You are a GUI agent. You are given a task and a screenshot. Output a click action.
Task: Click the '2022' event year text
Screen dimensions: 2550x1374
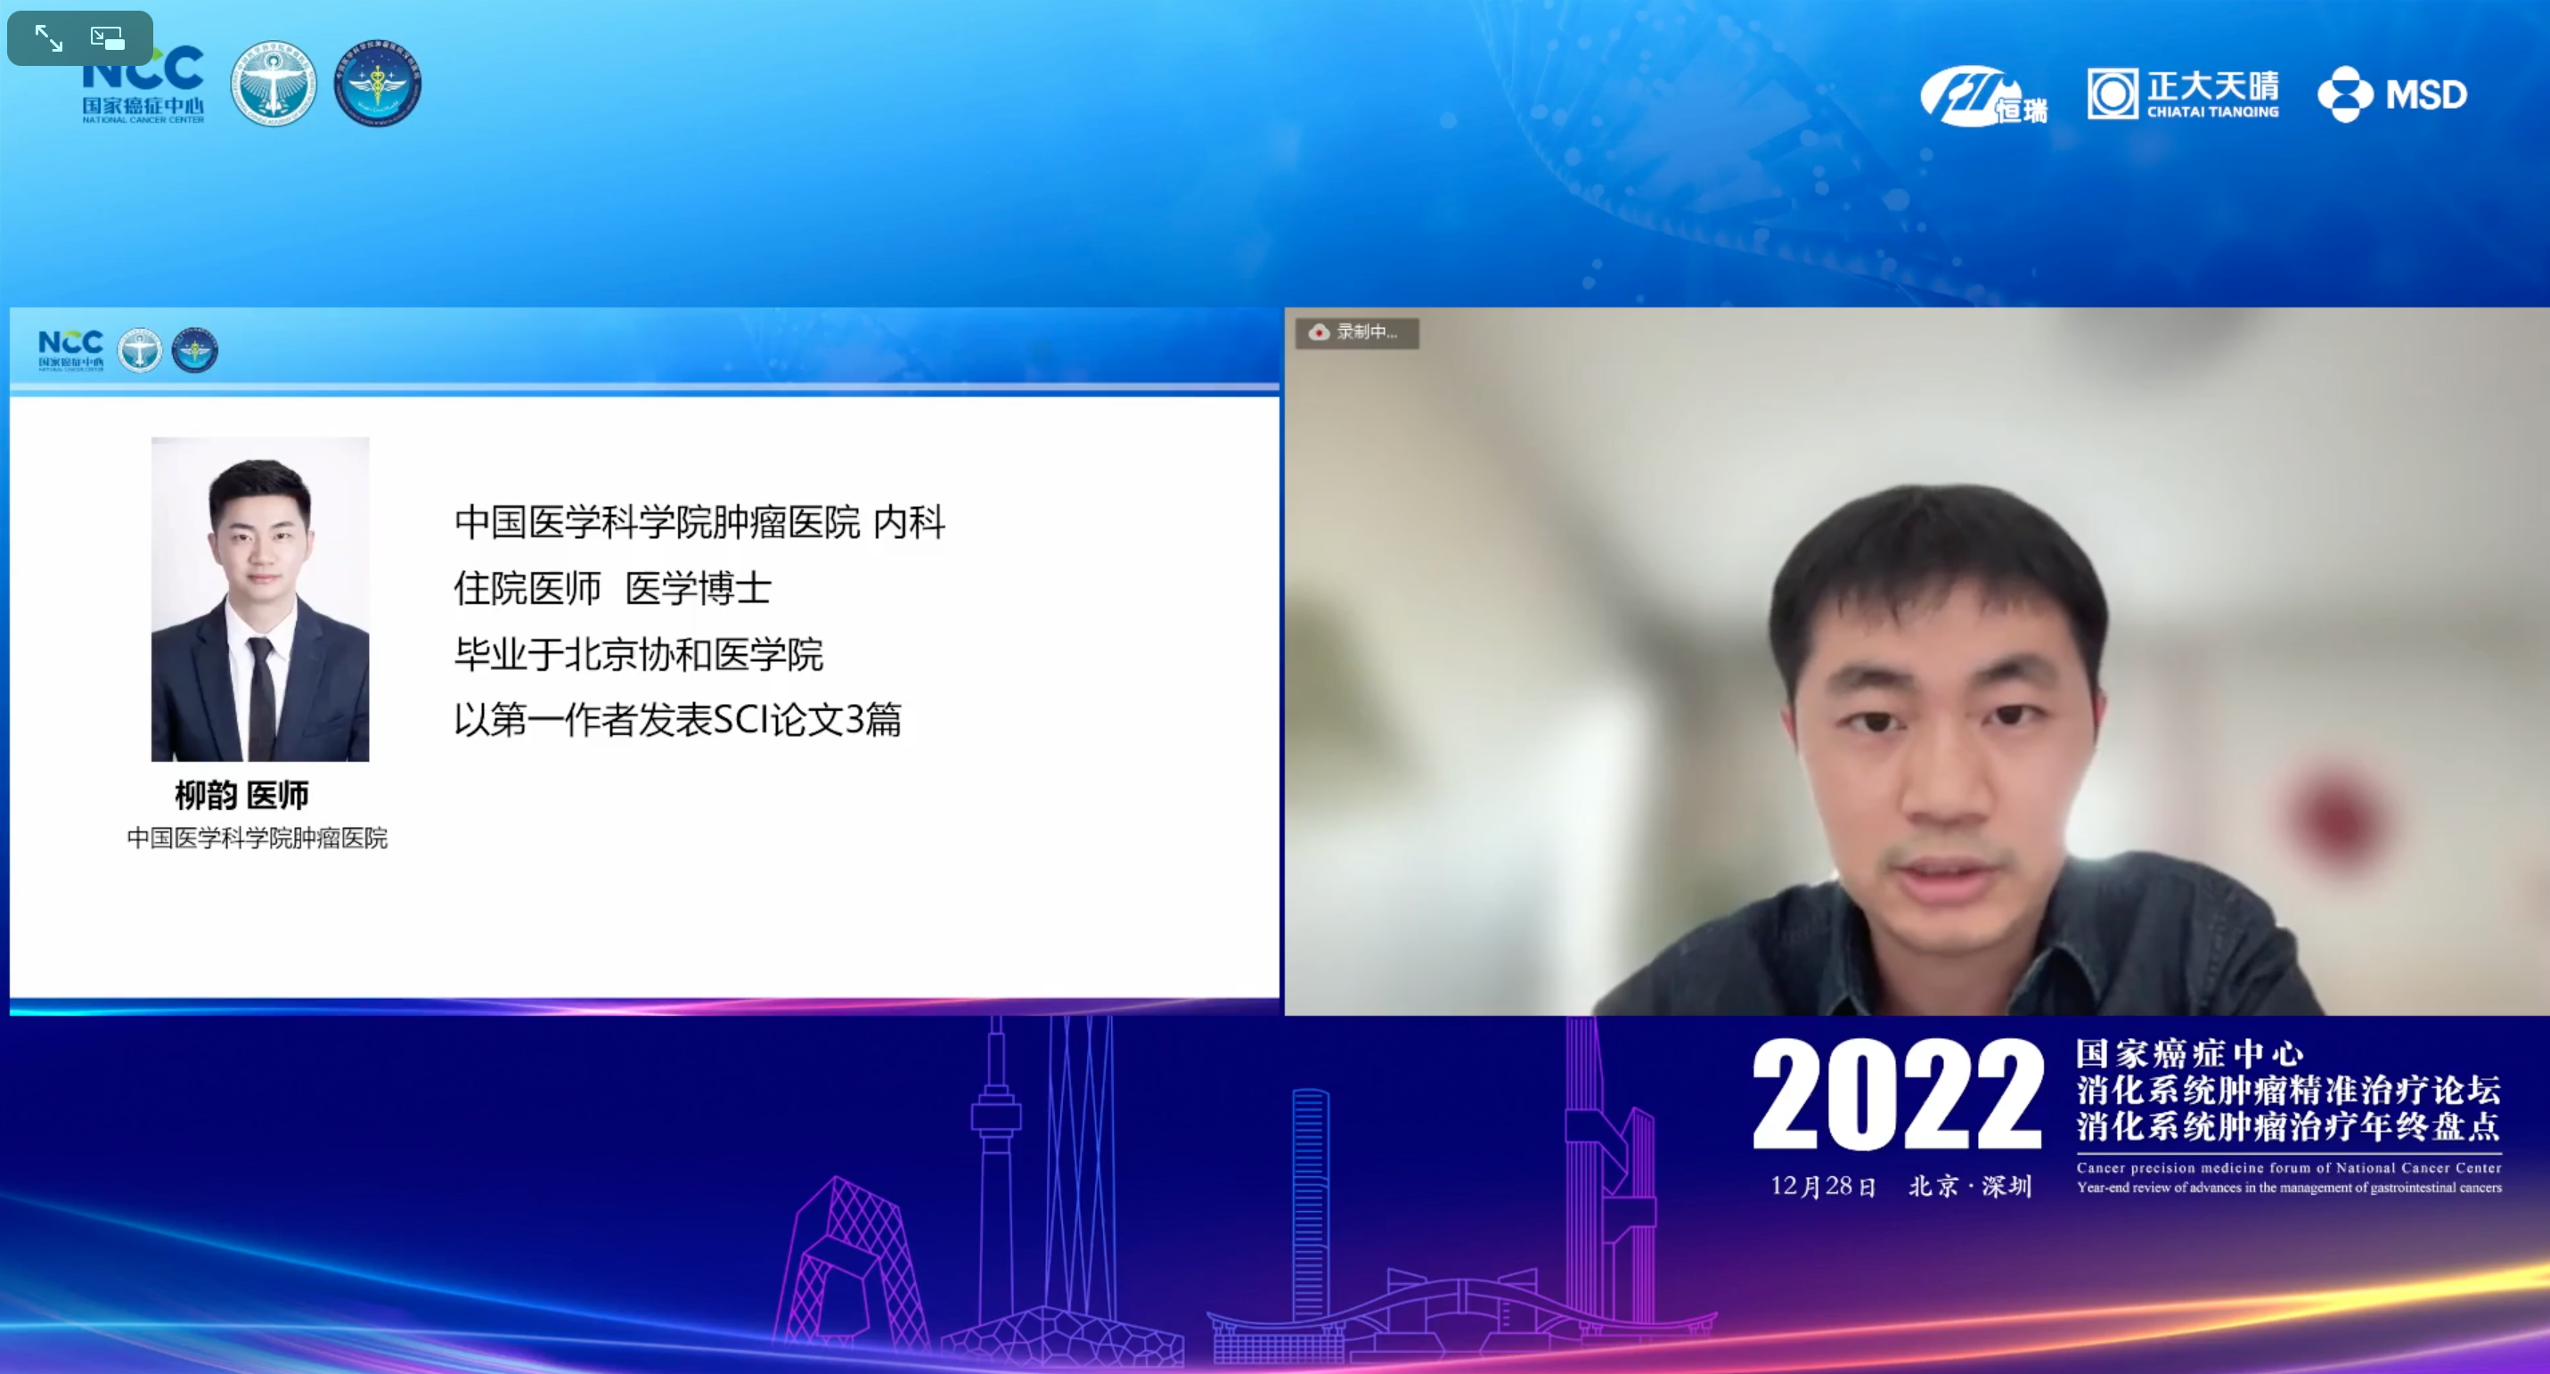pos(1897,1096)
